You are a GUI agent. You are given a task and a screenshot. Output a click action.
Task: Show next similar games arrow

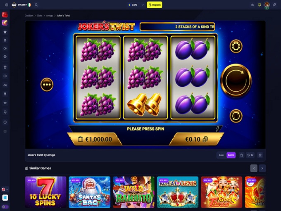[x=262, y=168]
